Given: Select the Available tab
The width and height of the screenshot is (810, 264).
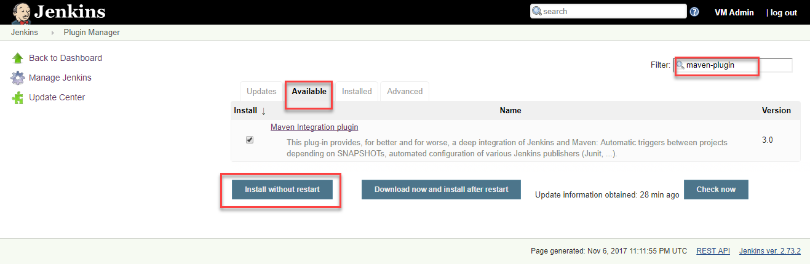Looking at the screenshot, I should pos(309,91).
